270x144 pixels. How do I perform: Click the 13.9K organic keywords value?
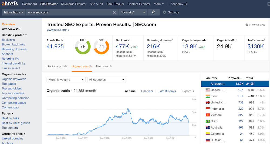(190, 46)
